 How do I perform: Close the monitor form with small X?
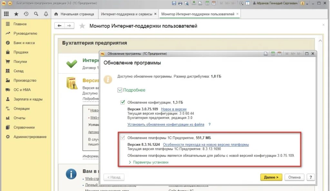click(324, 25)
